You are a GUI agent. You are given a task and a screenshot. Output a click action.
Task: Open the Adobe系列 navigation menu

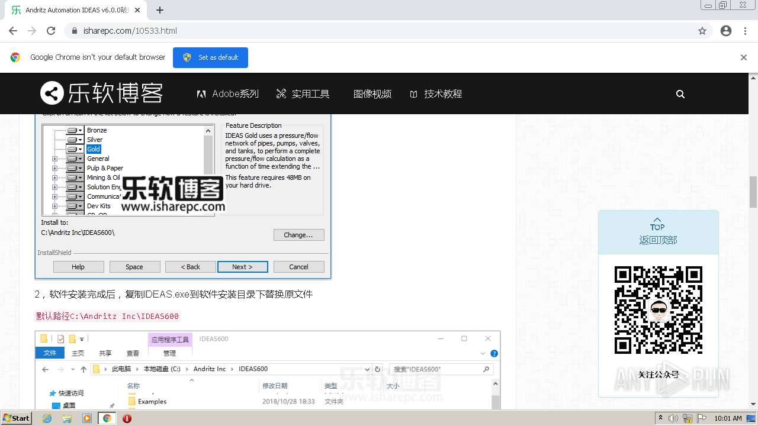coord(228,93)
